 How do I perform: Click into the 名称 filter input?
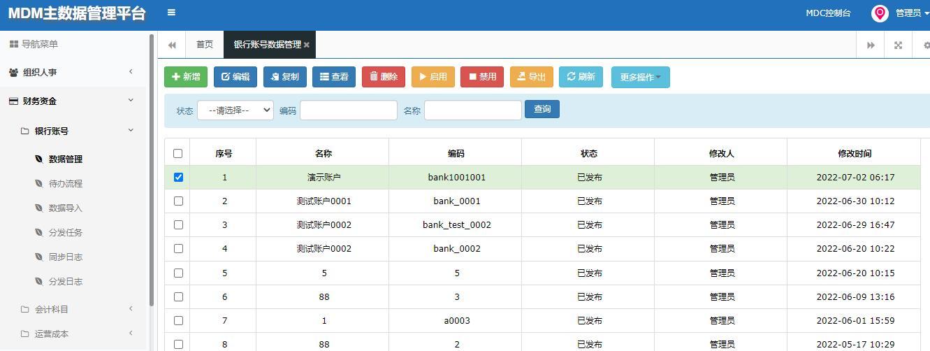click(x=473, y=110)
